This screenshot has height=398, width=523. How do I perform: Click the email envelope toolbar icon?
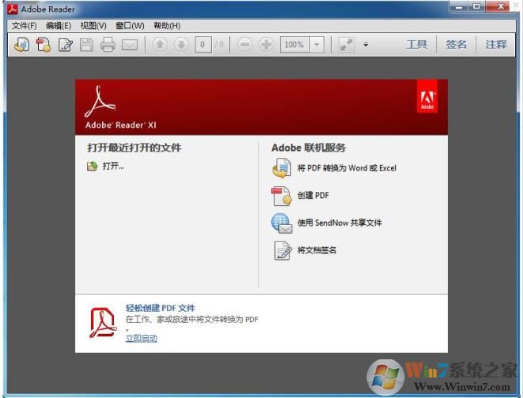(x=130, y=44)
